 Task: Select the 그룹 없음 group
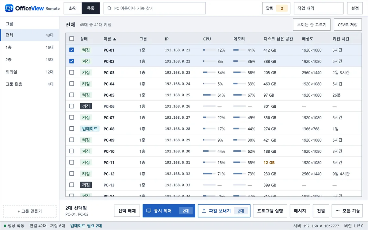(29, 84)
